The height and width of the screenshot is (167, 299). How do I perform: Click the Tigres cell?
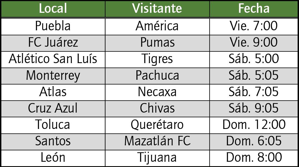click(x=157, y=59)
